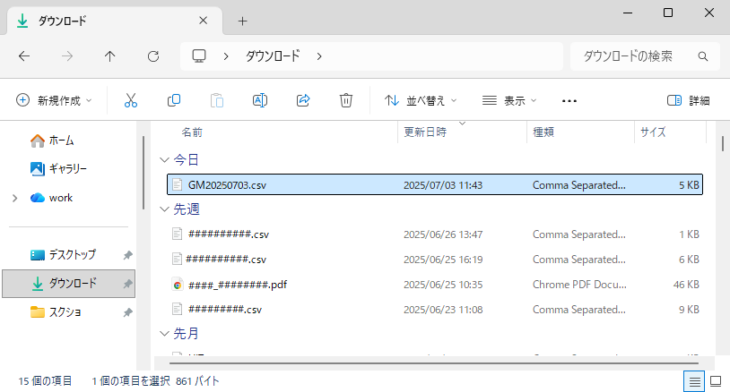The height and width of the screenshot is (392, 730).
Task: Close the ダウンロード tab
Action: point(203,21)
